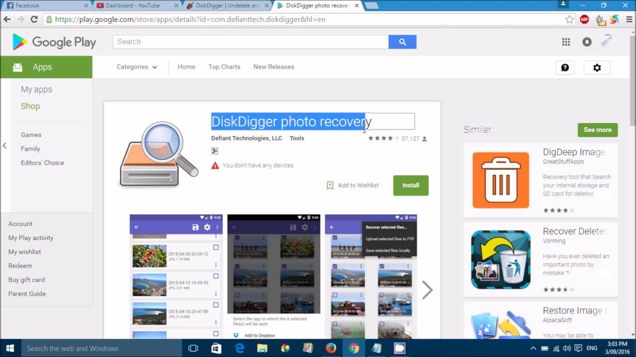This screenshot has width=636, height=357.
Task: Open New Releases navigation item
Action: [x=274, y=67]
